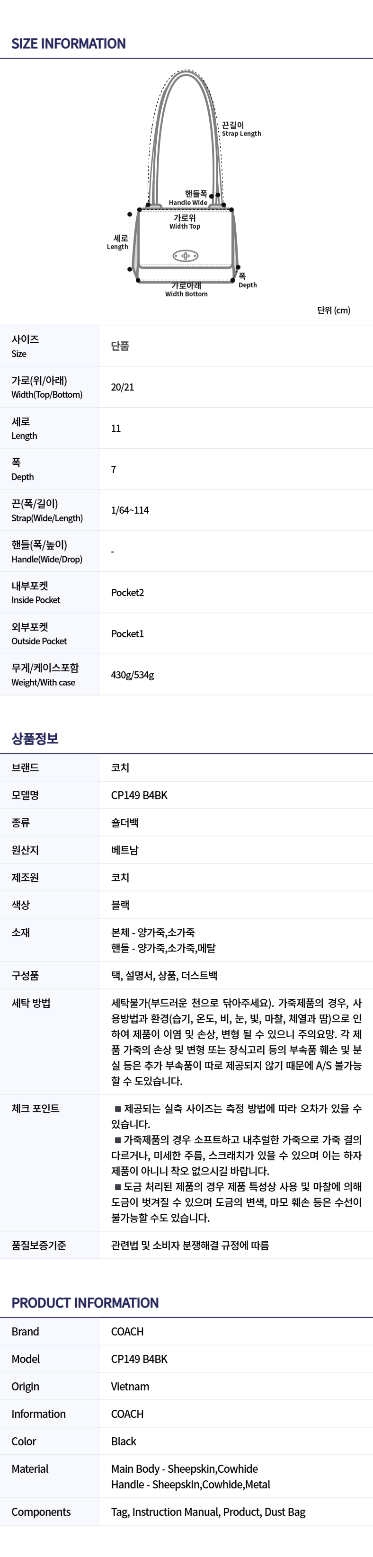Click the unit (cm) note under diagram
373x1557 pixels.
tap(334, 310)
